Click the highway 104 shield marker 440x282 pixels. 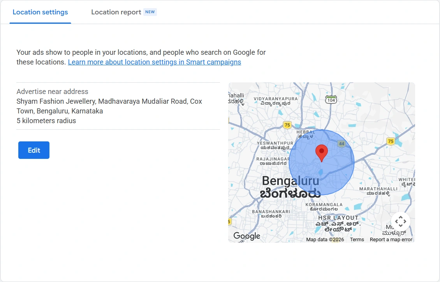[x=331, y=100]
